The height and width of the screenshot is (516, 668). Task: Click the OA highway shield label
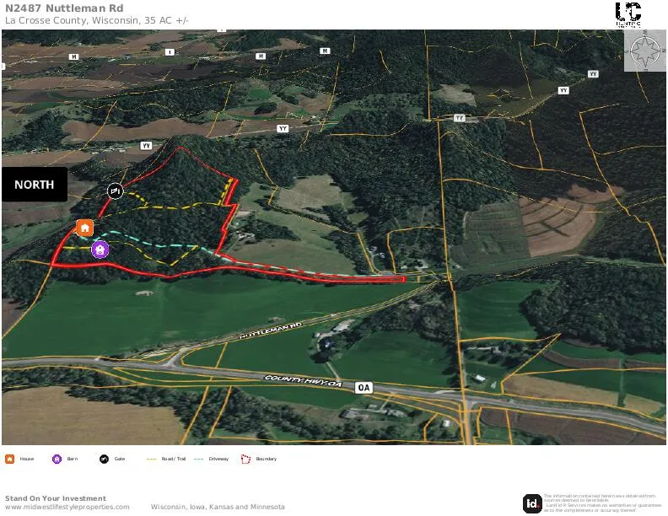(x=364, y=388)
